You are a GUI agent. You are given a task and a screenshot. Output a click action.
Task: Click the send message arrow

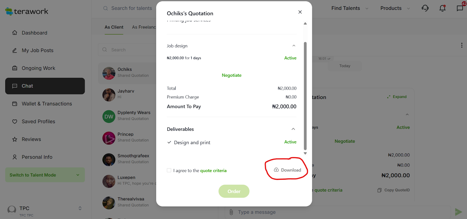pos(459,212)
